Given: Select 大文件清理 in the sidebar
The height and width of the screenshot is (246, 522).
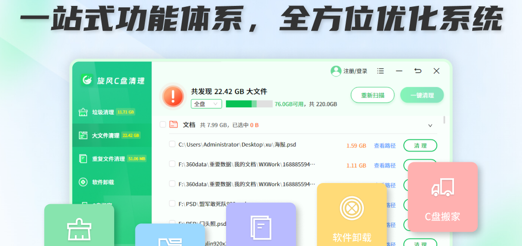Looking at the screenshot, I should click(112, 135).
